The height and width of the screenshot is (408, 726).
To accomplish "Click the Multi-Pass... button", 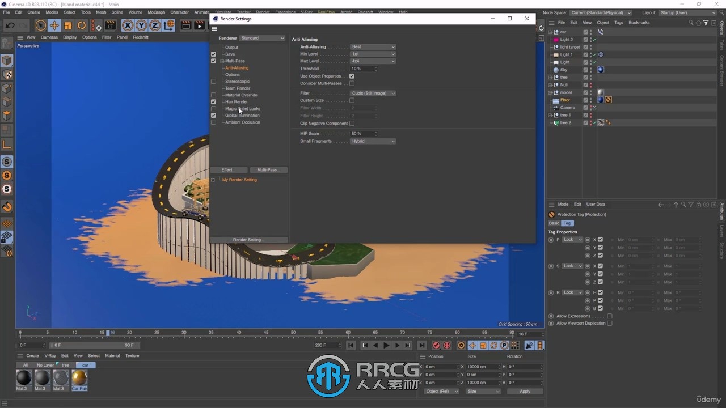I will pyautogui.click(x=268, y=170).
